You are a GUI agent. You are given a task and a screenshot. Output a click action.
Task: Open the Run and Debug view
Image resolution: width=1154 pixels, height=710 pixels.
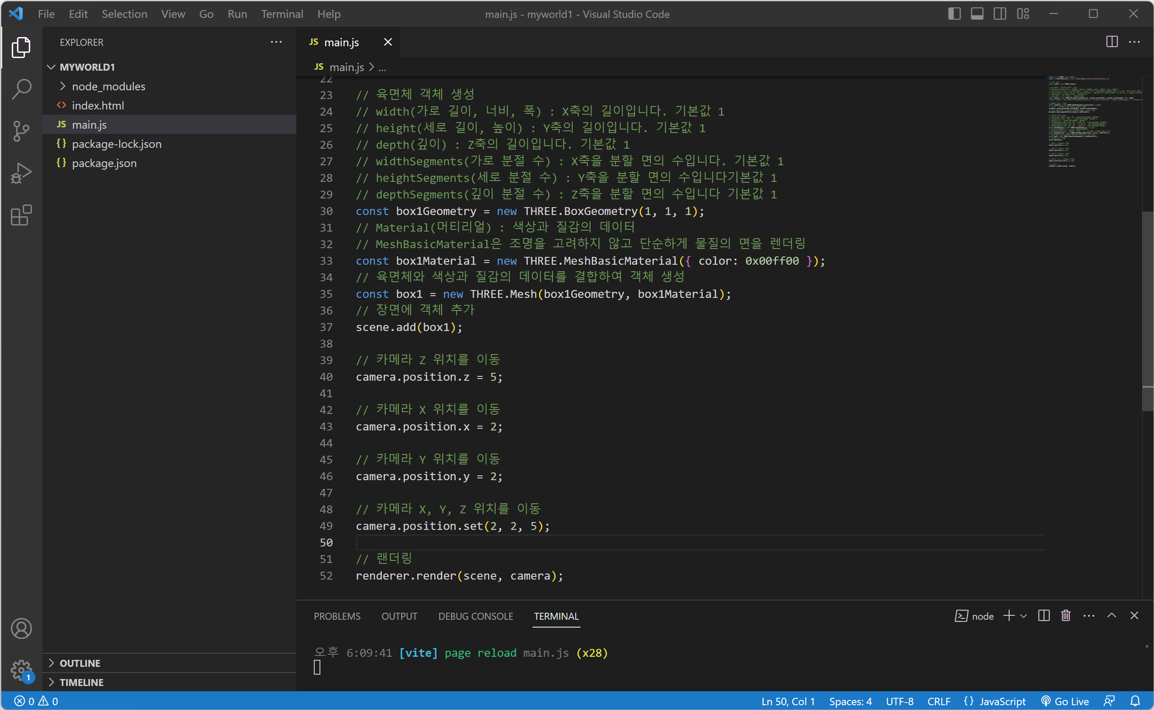21,173
